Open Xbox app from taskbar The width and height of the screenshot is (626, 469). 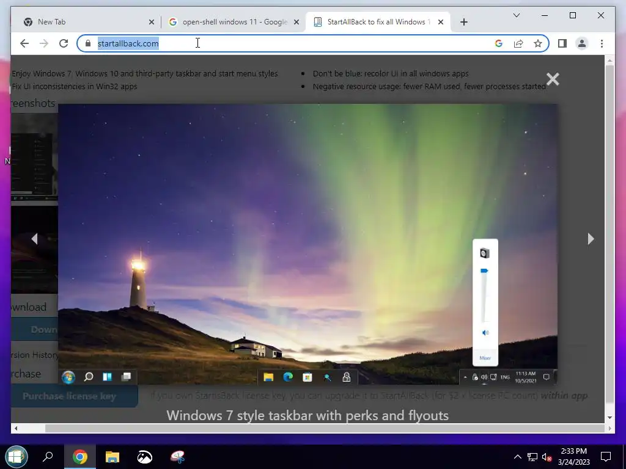click(144, 457)
